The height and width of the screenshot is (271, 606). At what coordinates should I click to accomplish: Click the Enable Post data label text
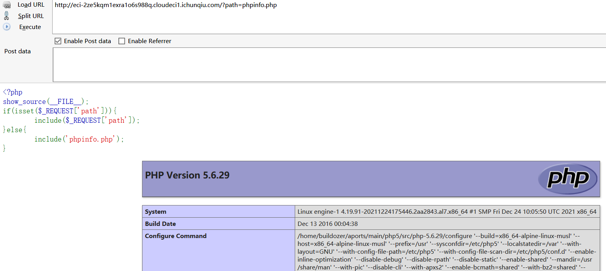(88, 41)
